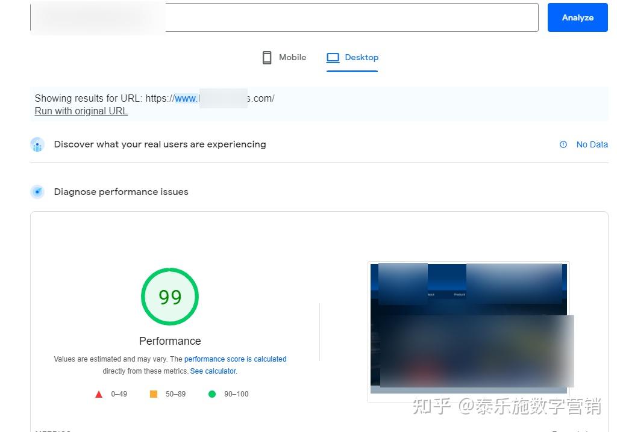Open the See calculator link

click(x=213, y=371)
